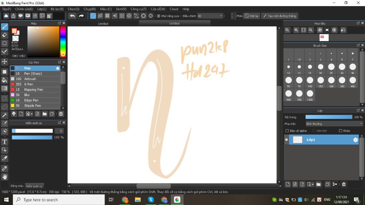The height and width of the screenshot is (205, 365).
Task: Open settings gear on Lớp1 layer
Action: point(355,140)
